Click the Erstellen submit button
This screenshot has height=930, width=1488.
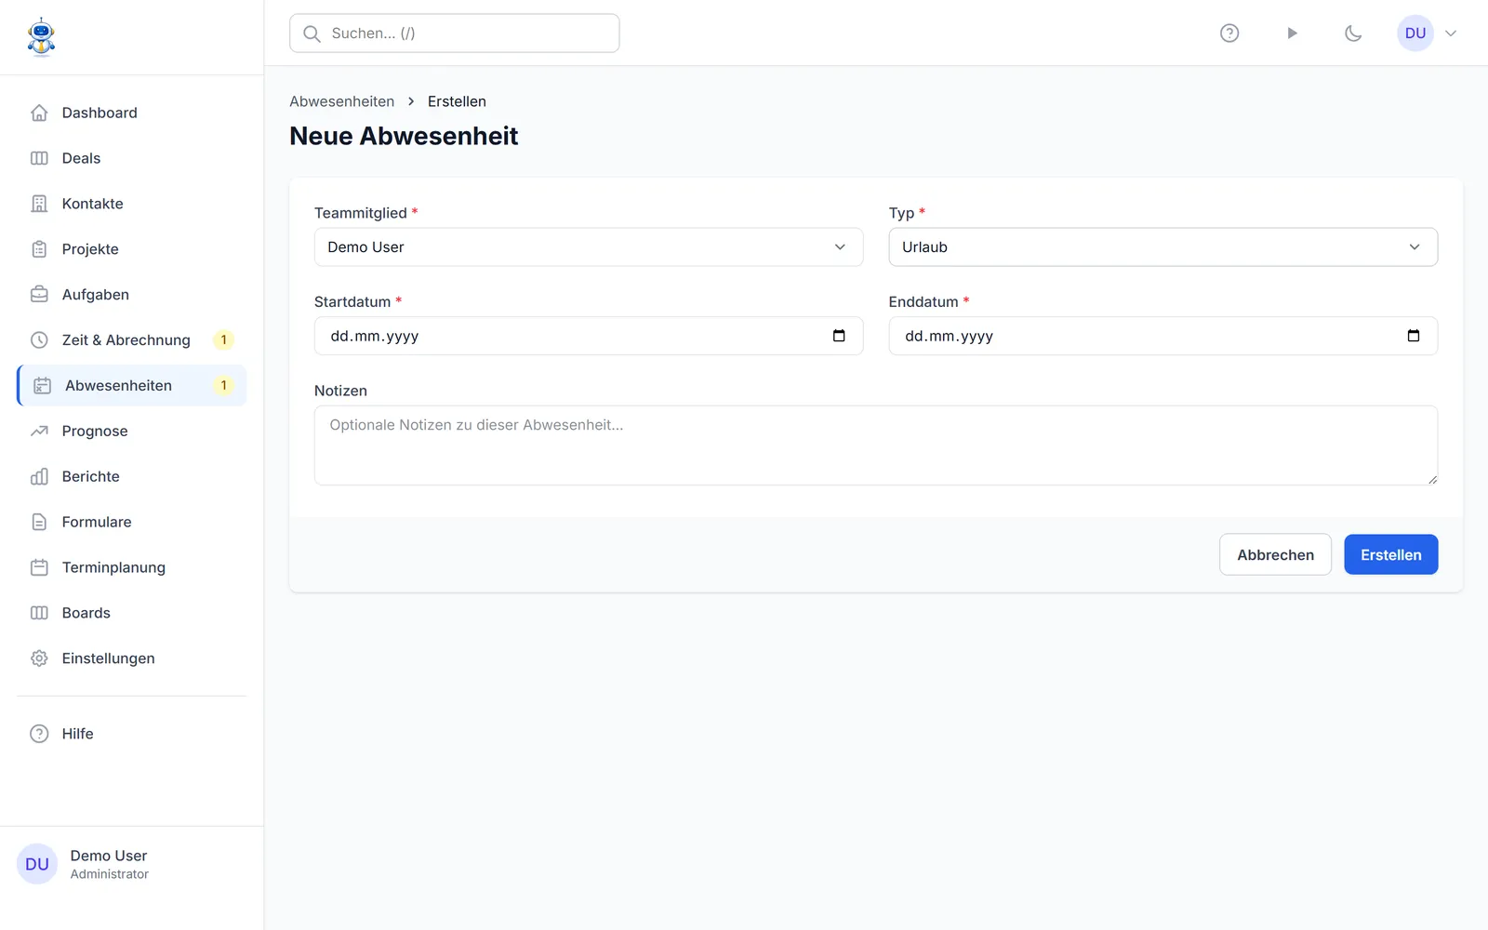coord(1390,555)
